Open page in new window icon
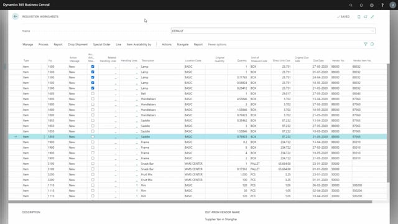Viewport: 398px width, 224px height. (x=366, y=17)
